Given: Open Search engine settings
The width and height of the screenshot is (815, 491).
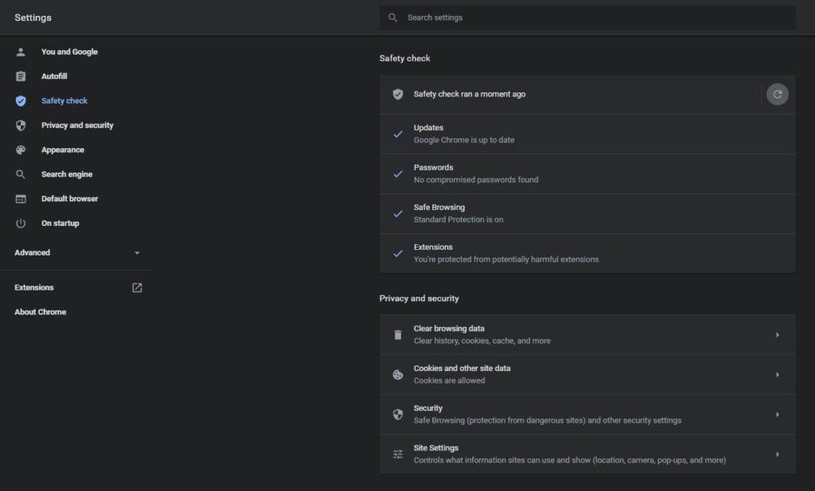Looking at the screenshot, I should (67, 174).
